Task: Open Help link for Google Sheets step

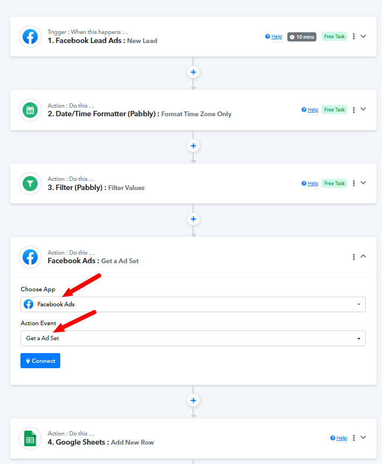Action: tap(338, 438)
